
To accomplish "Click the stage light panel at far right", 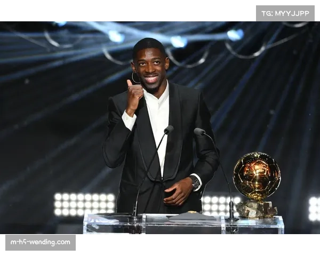I will tap(314, 209).
